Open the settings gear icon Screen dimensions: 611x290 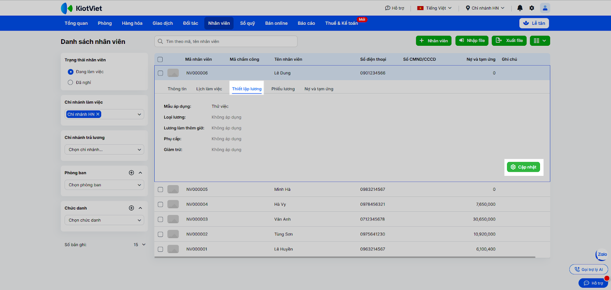[x=532, y=8]
